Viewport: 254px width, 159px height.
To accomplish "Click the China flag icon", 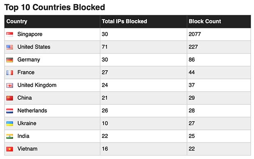I will (10, 98).
